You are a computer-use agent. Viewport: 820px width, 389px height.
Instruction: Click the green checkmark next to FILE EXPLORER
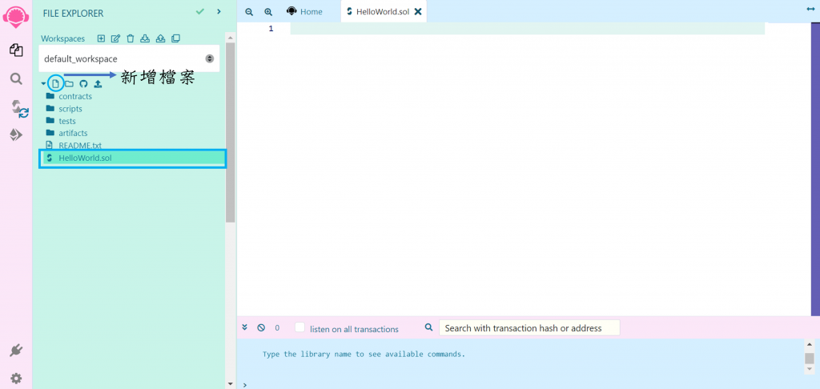click(199, 11)
